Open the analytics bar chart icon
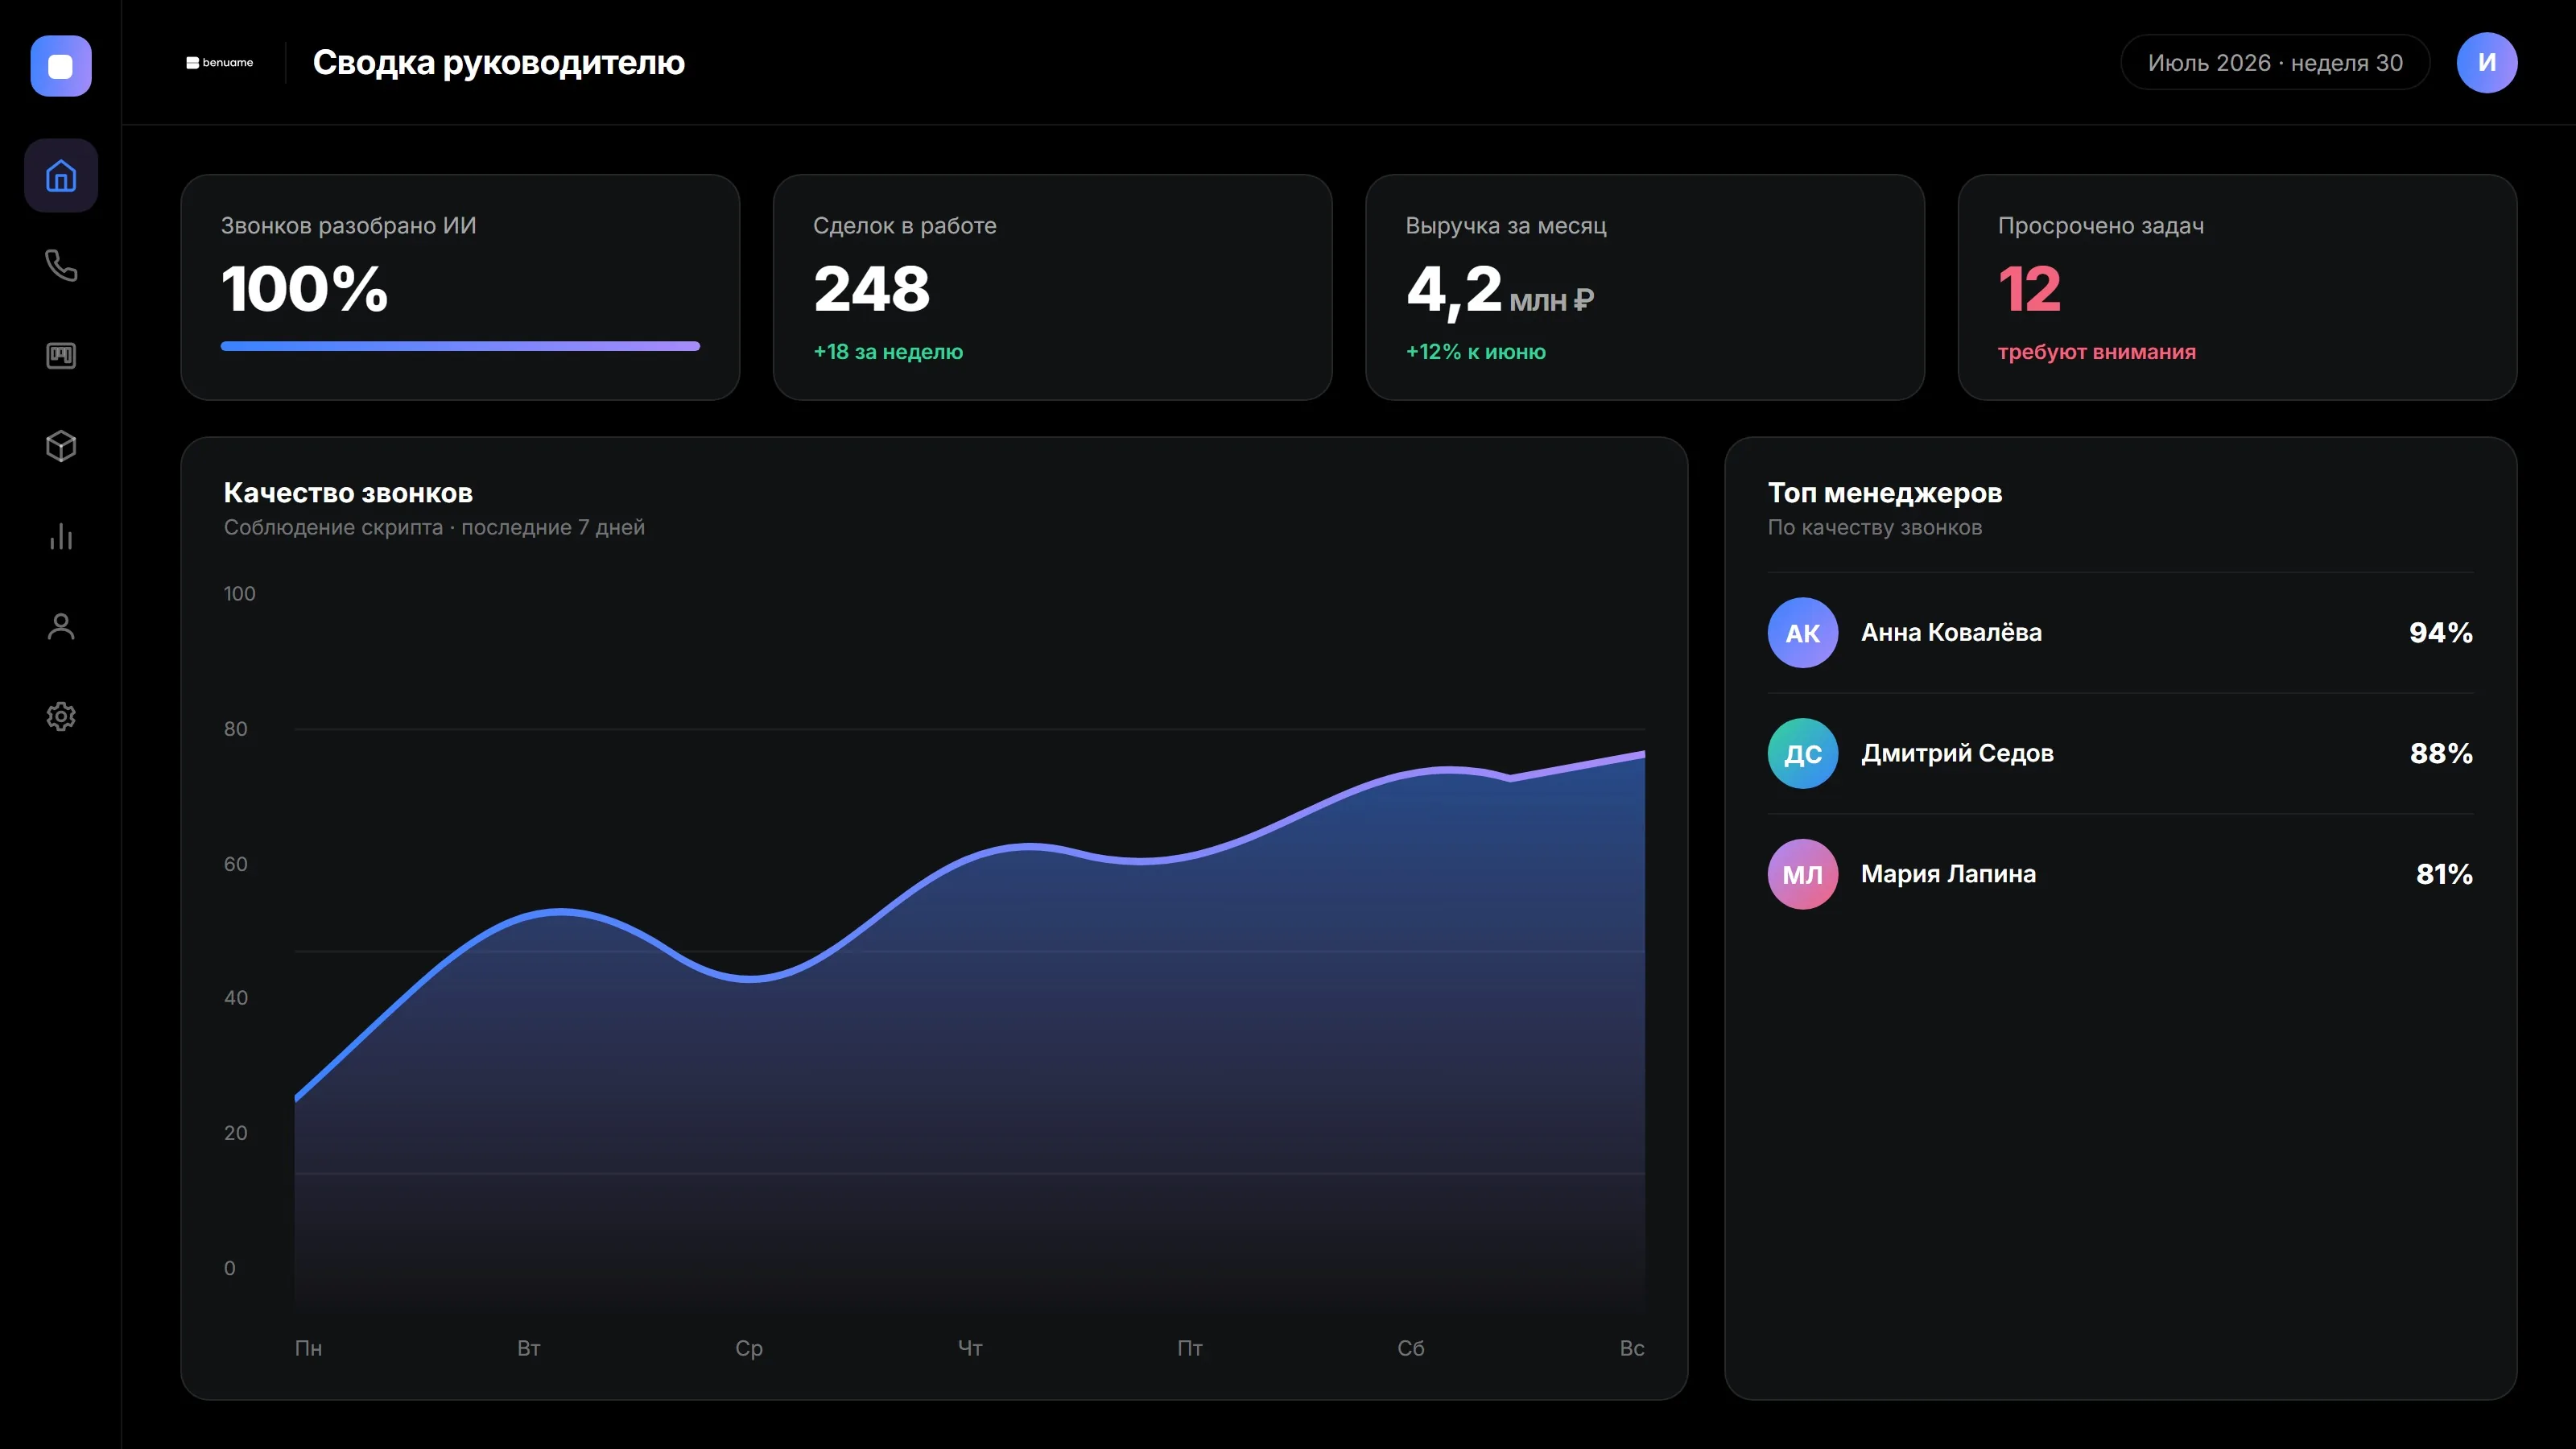 coord(61,537)
